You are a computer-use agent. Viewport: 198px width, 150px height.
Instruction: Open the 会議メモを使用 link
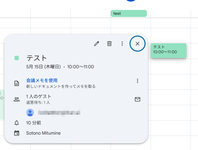(42, 80)
